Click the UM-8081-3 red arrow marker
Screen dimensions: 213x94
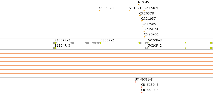(x=136, y=82)
